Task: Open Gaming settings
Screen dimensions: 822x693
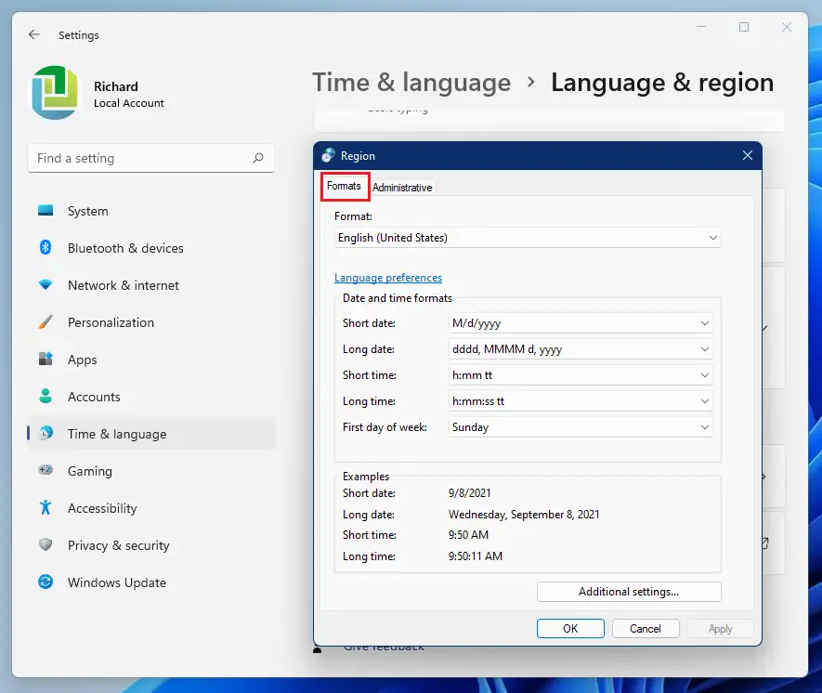Action: coord(151,471)
